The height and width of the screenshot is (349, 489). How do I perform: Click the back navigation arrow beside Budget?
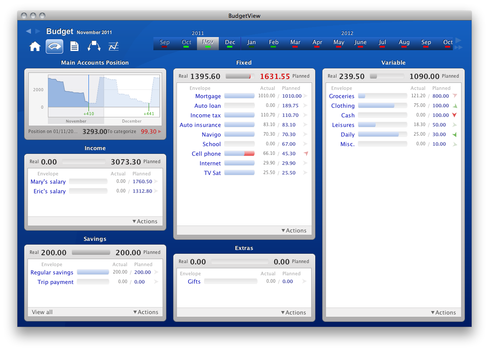(x=28, y=31)
